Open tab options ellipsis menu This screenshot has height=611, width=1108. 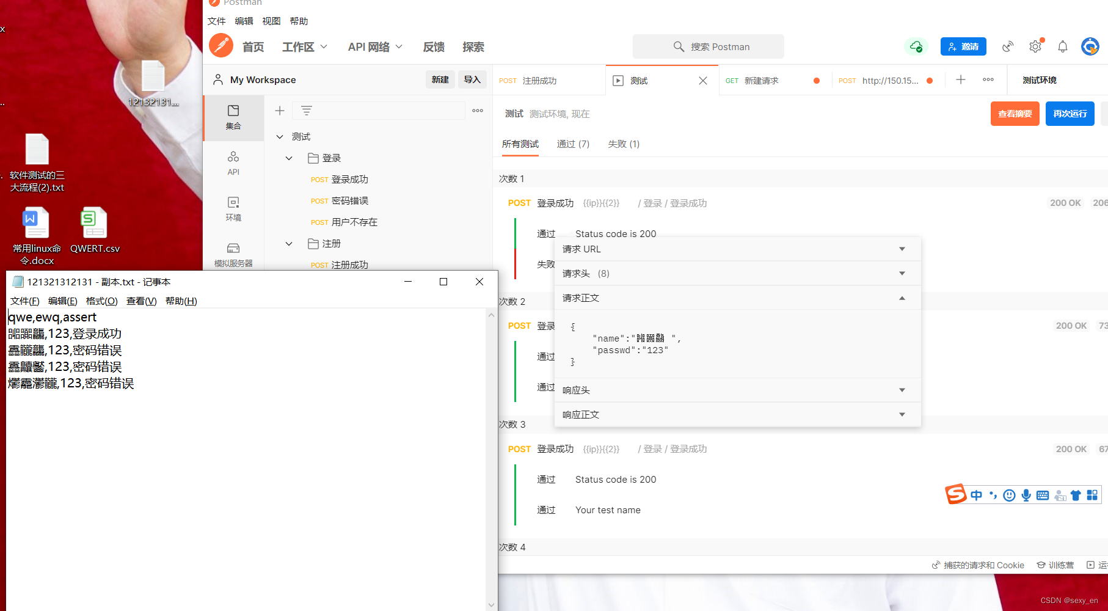coord(988,80)
